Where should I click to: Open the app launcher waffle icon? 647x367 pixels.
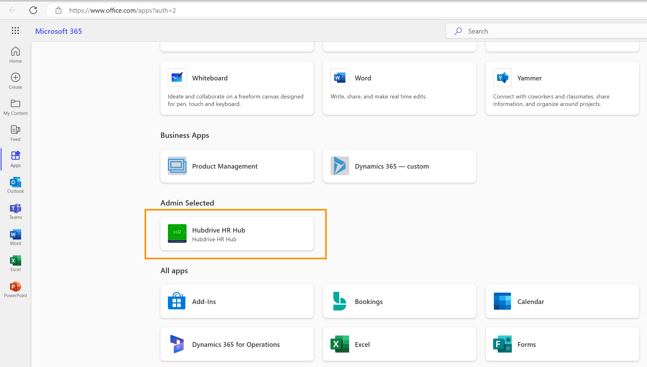coord(15,31)
